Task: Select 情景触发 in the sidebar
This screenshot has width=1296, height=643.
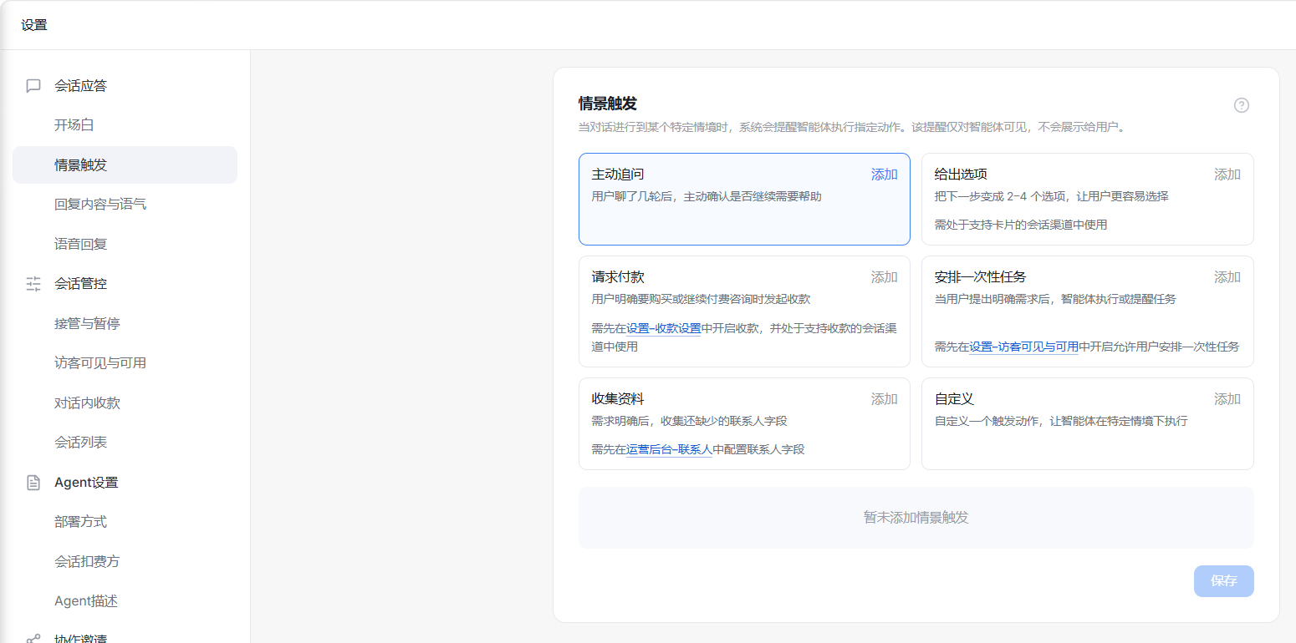Action: 125,165
